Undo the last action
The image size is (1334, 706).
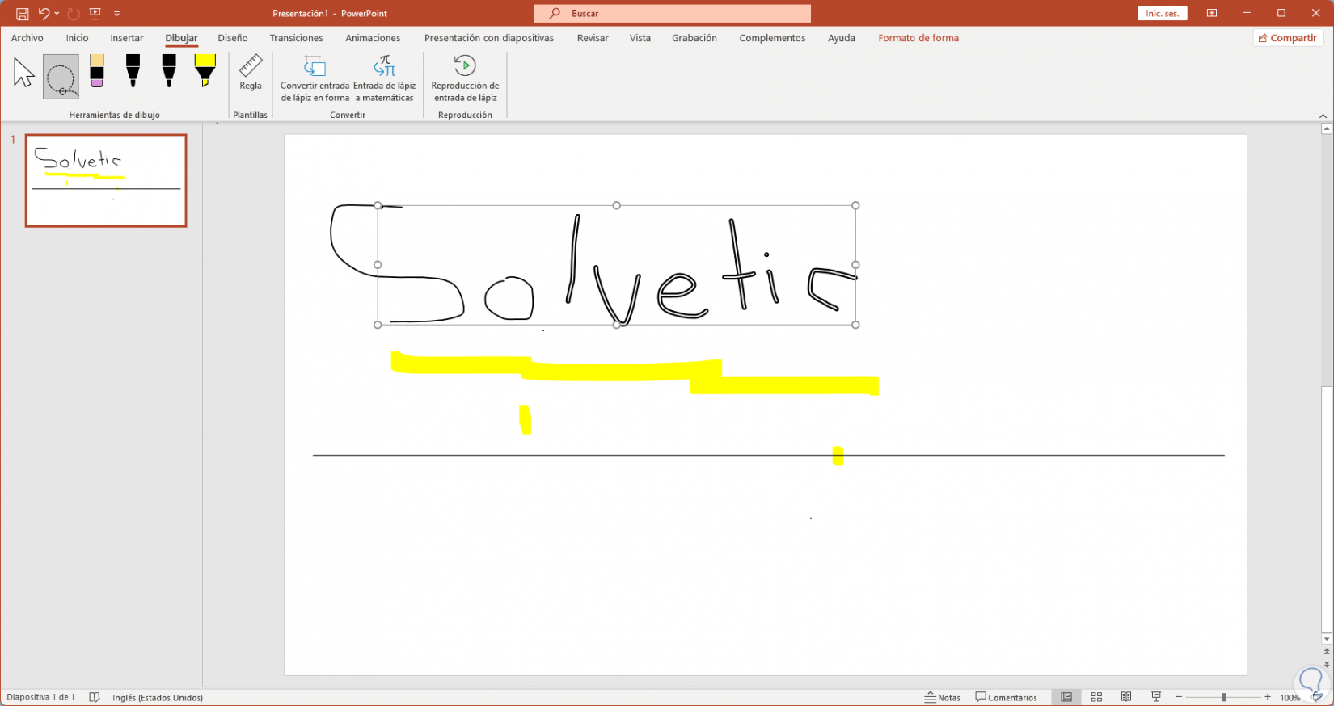coord(44,14)
